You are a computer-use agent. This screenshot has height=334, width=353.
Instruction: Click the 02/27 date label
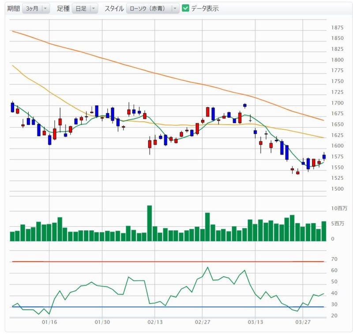tap(203, 322)
